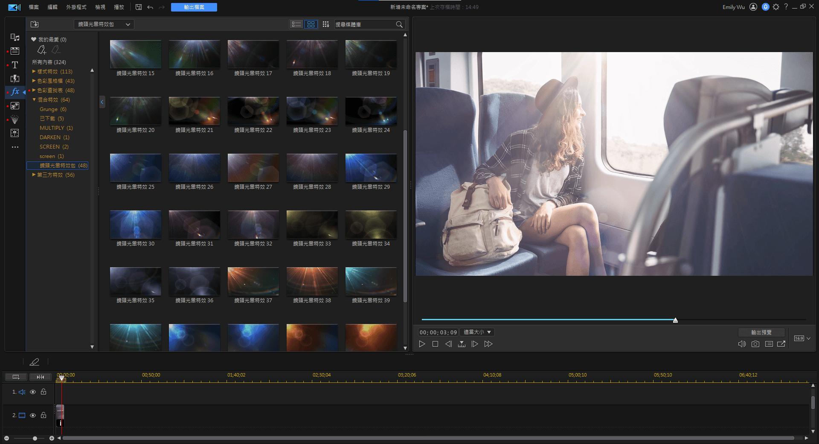The image size is (819, 444).
Task: Open the 外掛程式 menu
Action: click(76, 7)
